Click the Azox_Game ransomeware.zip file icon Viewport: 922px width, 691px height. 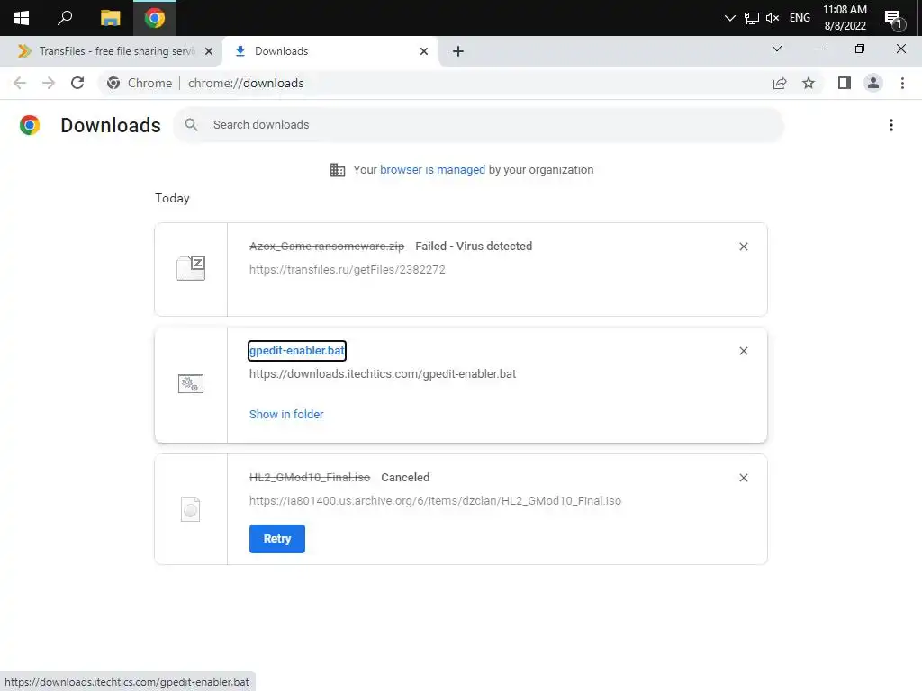pos(191,268)
